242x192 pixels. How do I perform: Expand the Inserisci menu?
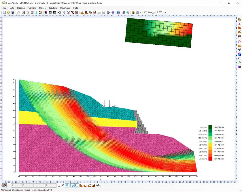tap(21, 8)
